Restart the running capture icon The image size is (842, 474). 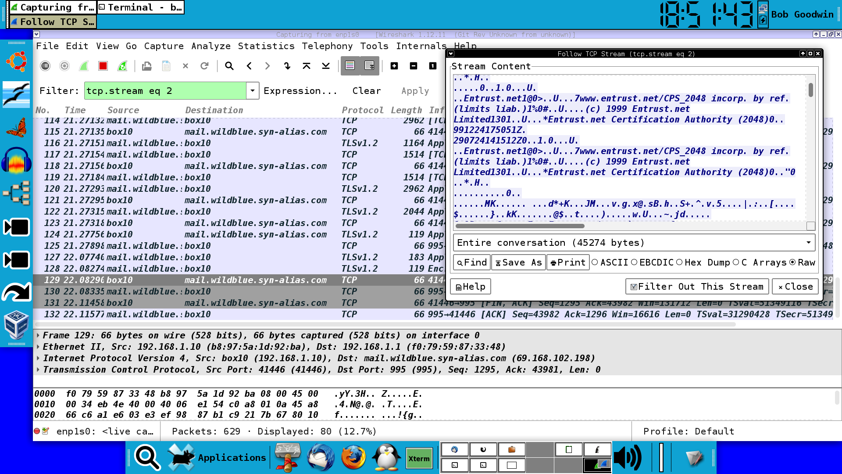[122, 66]
